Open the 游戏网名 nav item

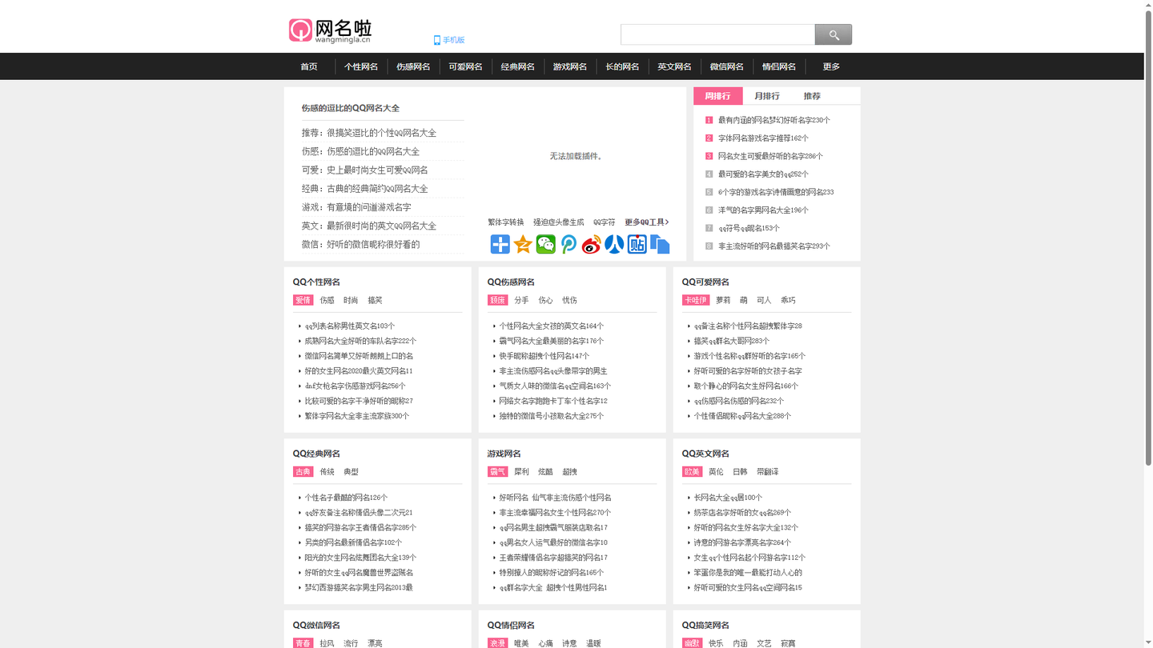coord(570,66)
